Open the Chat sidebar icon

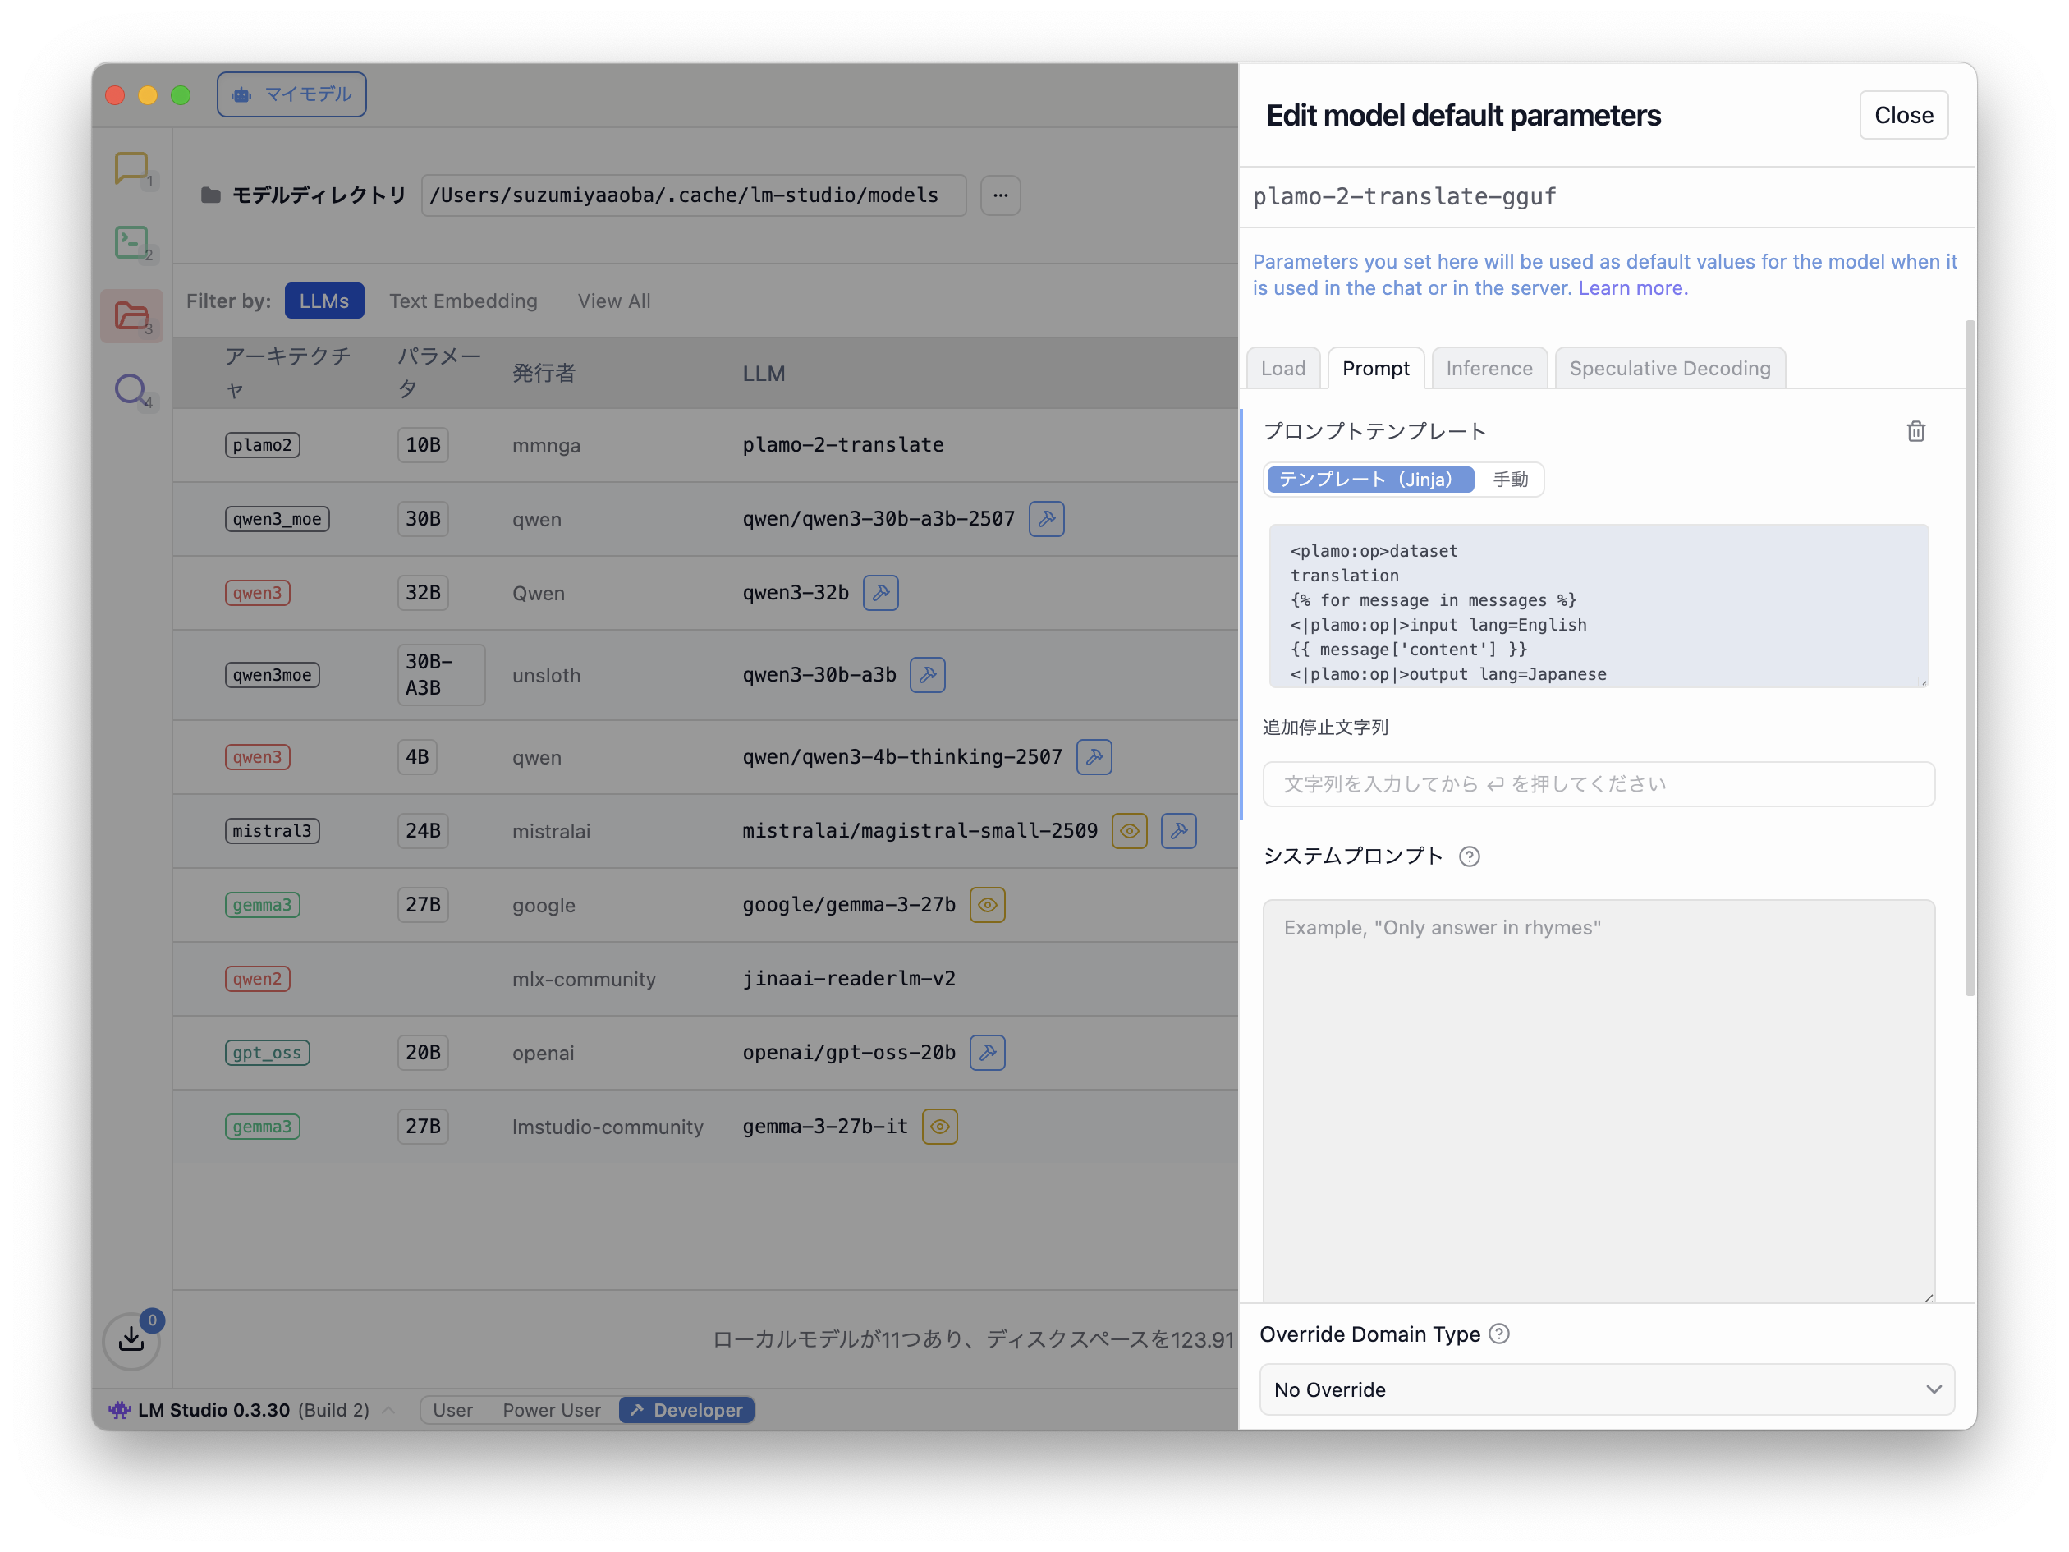[131, 168]
